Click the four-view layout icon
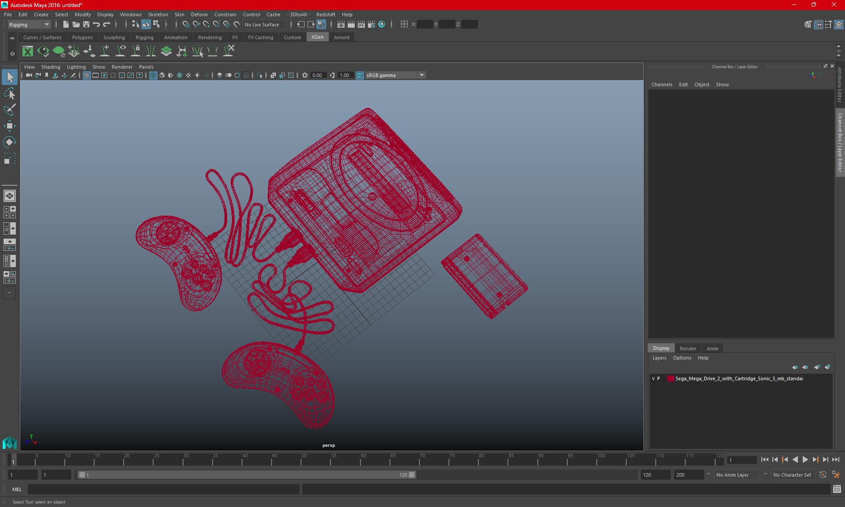 (10, 212)
